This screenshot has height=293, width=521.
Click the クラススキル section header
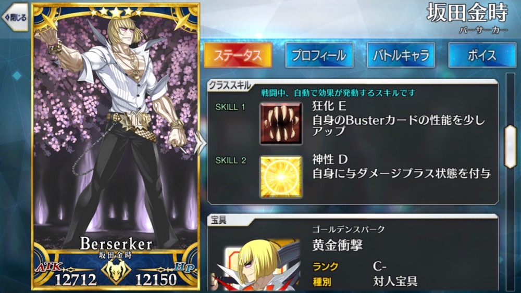[229, 86]
